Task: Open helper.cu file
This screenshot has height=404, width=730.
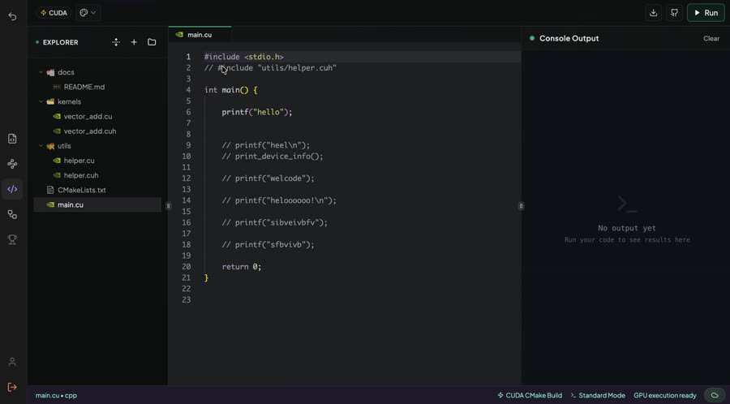Action: click(x=79, y=161)
